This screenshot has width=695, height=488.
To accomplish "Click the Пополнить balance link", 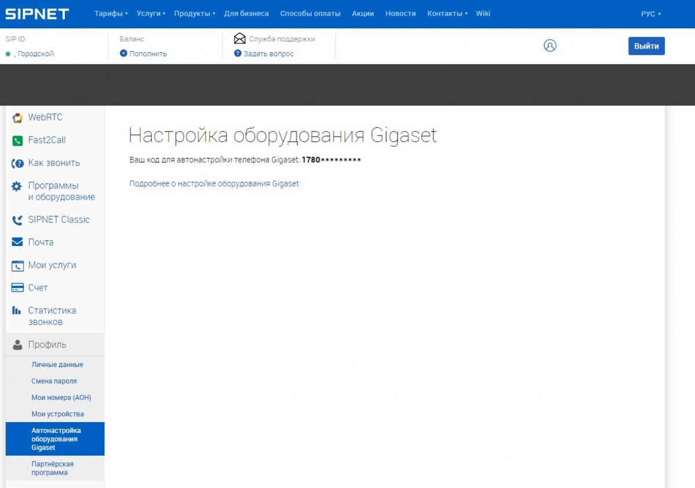I will [x=148, y=54].
